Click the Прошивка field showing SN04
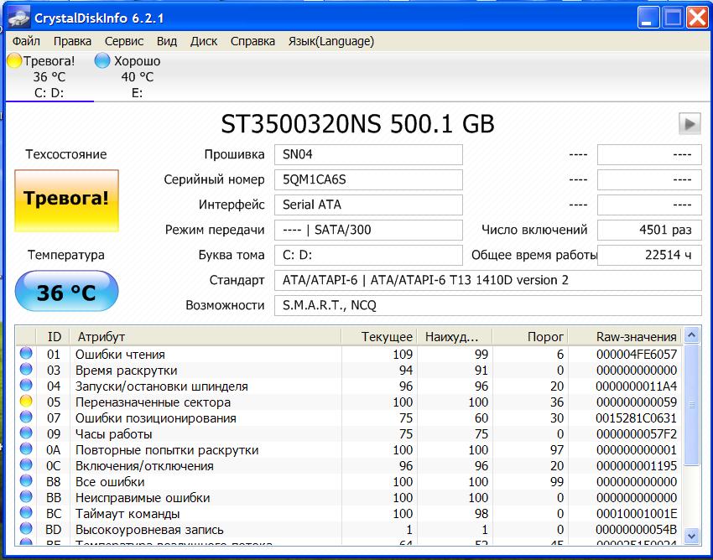This screenshot has width=713, height=560. coord(368,154)
